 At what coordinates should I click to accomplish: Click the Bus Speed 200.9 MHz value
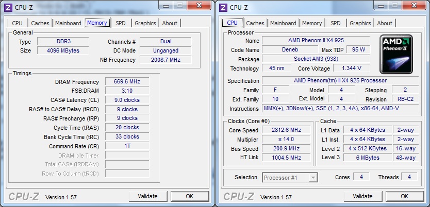click(286, 148)
